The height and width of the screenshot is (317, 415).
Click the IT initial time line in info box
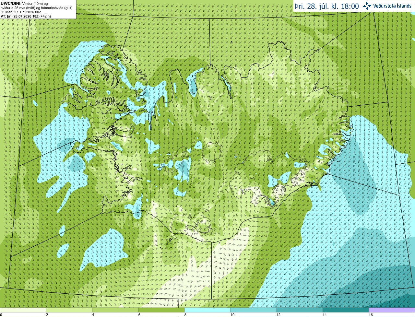coord(21,12)
